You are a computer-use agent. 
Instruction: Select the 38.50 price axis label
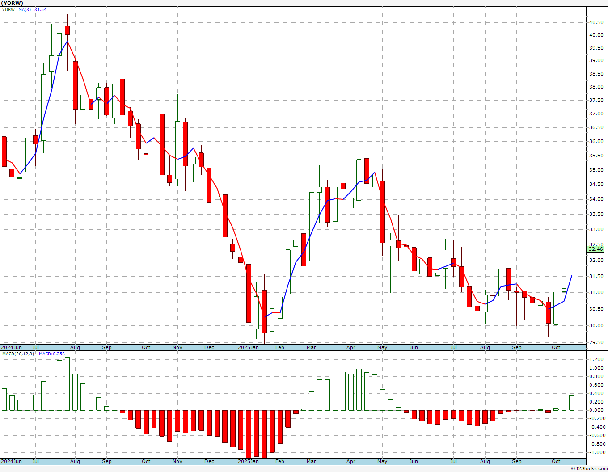pyautogui.click(x=595, y=74)
